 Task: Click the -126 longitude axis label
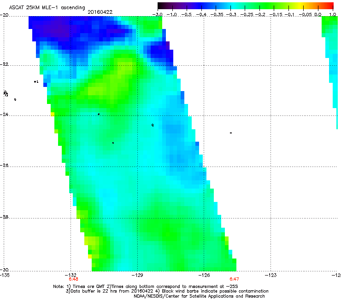point(204,276)
